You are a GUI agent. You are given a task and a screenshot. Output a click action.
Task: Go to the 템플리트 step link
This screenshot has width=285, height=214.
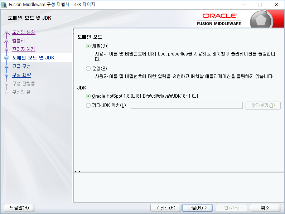[21, 40]
